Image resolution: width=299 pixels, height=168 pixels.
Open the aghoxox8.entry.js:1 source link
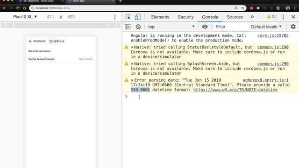click(266, 80)
